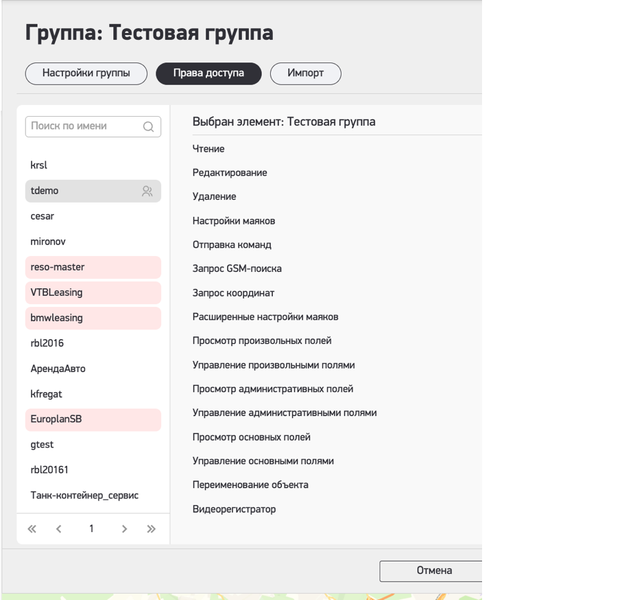Jump to the last page of users
Image resolution: width=635 pixels, height=600 pixels.
(x=152, y=529)
